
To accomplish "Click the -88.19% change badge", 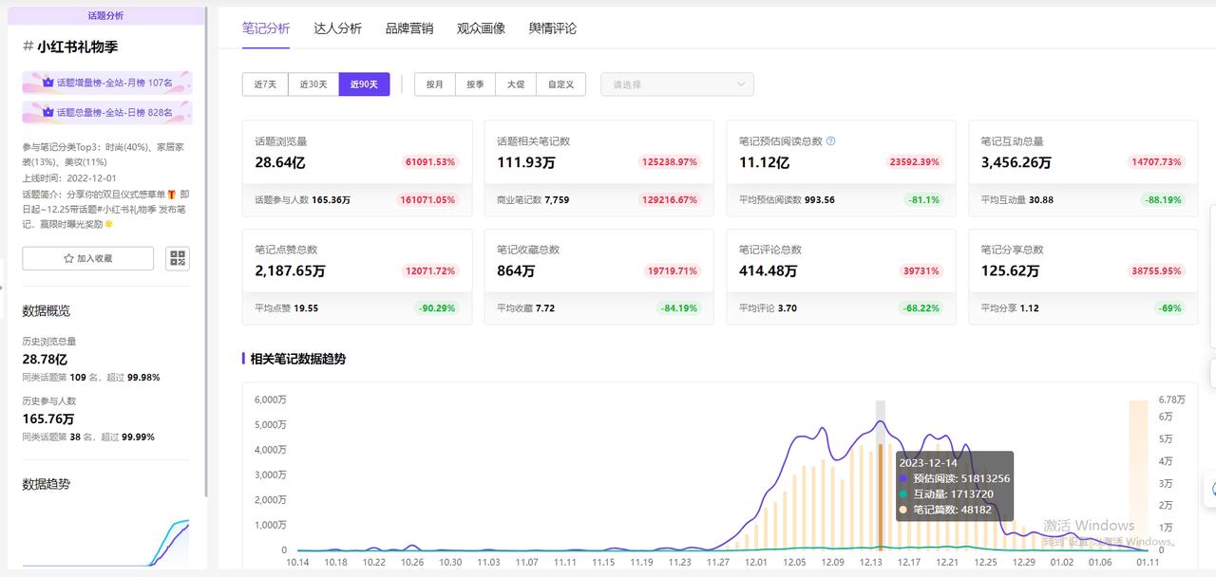I will [x=1163, y=200].
